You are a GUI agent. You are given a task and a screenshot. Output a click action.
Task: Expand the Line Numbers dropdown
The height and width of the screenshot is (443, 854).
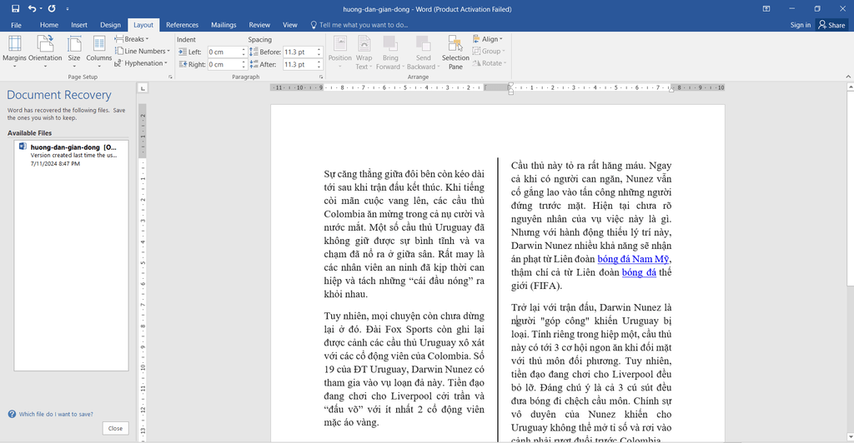[143, 51]
